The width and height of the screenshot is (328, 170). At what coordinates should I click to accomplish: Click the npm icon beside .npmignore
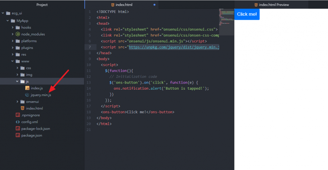click(x=18, y=115)
